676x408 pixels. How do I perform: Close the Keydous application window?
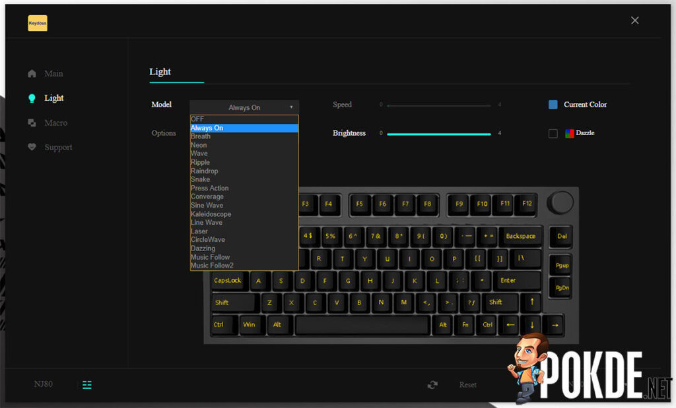[634, 20]
